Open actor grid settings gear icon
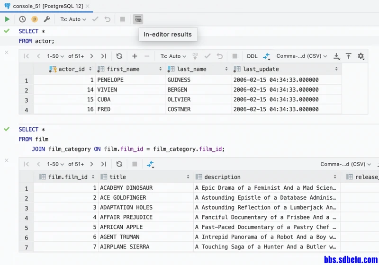Screen dimensions: 379x265 [x=361, y=56]
